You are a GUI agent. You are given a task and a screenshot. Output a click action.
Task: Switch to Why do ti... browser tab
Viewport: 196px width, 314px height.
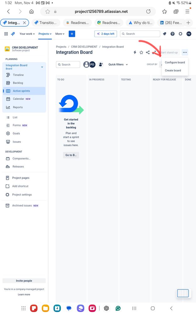coord(140,23)
